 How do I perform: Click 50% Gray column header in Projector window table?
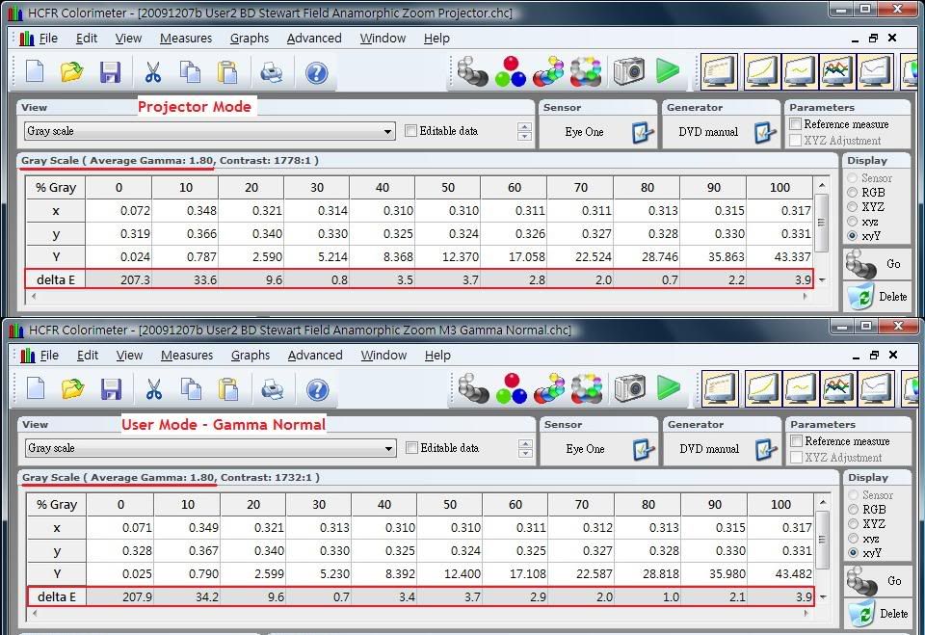[x=449, y=188]
